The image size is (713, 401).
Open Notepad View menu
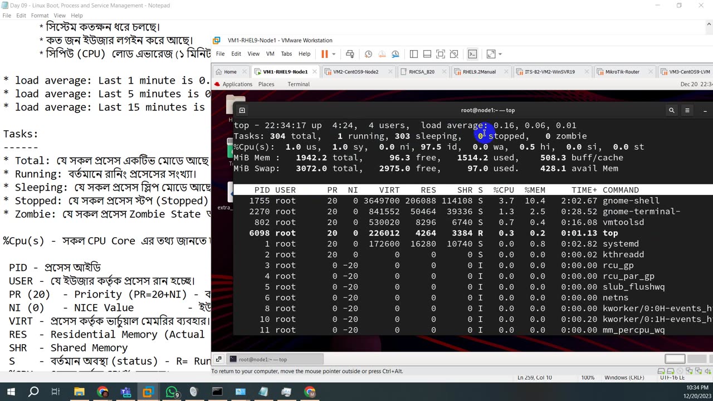pos(60,16)
